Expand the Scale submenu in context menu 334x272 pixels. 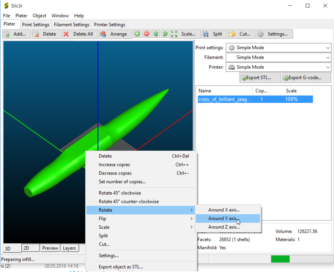[x=141, y=227]
